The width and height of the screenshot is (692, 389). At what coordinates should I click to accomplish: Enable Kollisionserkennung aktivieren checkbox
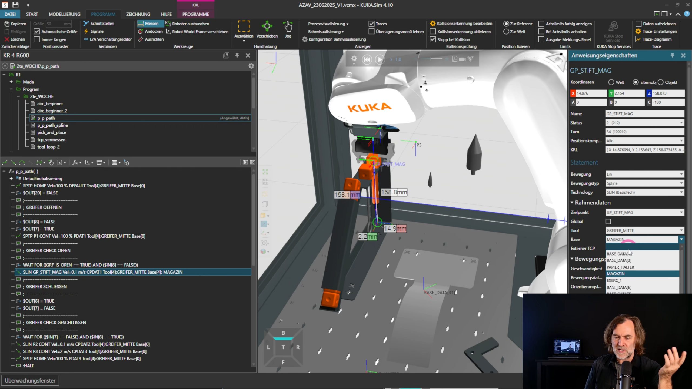tap(433, 32)
